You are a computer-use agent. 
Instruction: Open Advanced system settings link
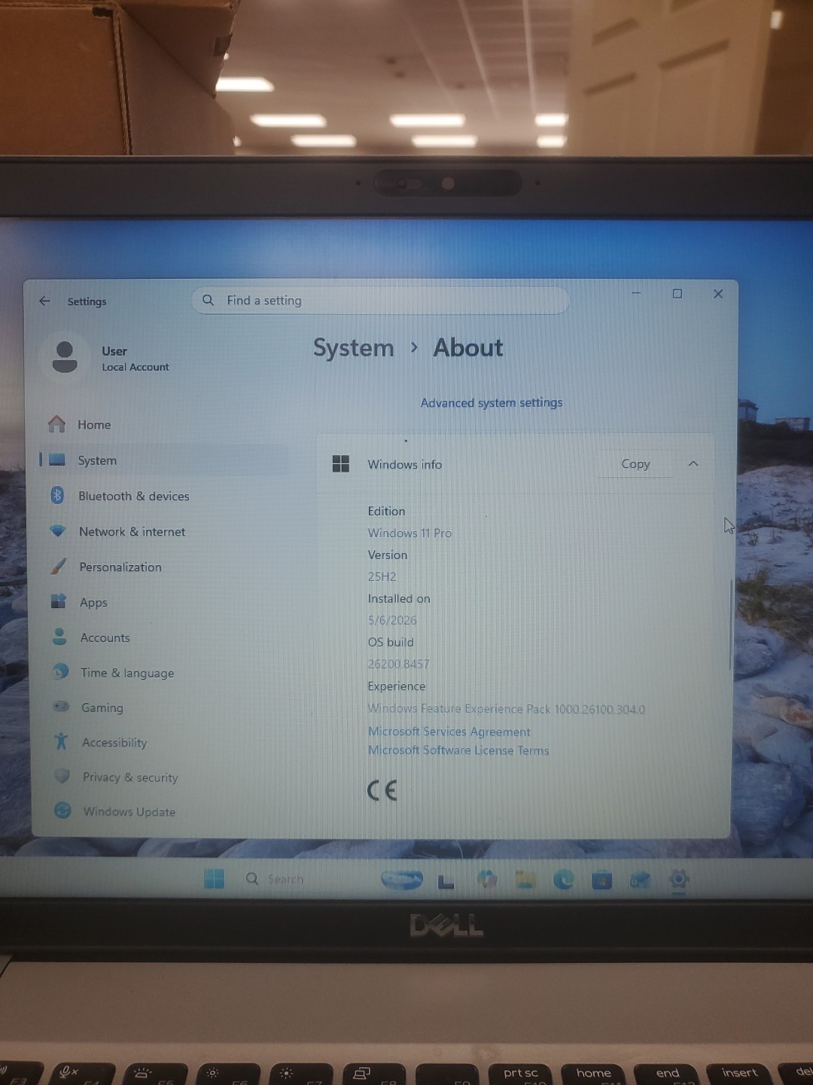click(492, 403)
